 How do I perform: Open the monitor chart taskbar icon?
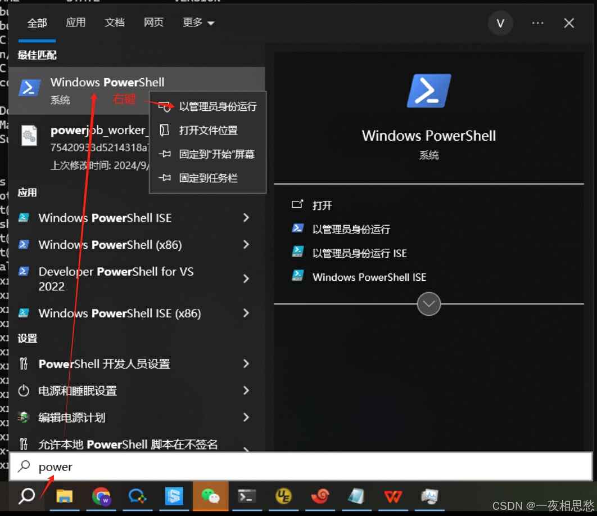(429, 496)
